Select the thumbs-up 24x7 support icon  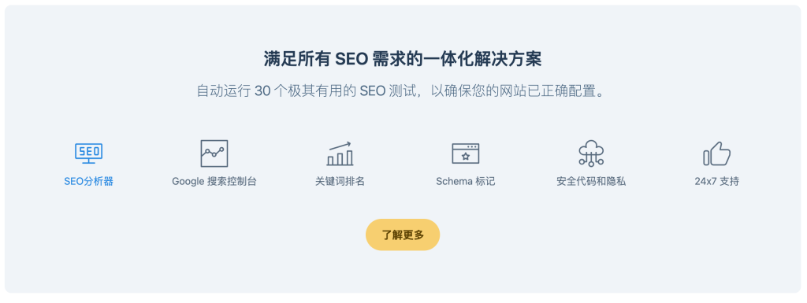pyautogui.click(x=717, y=153)
